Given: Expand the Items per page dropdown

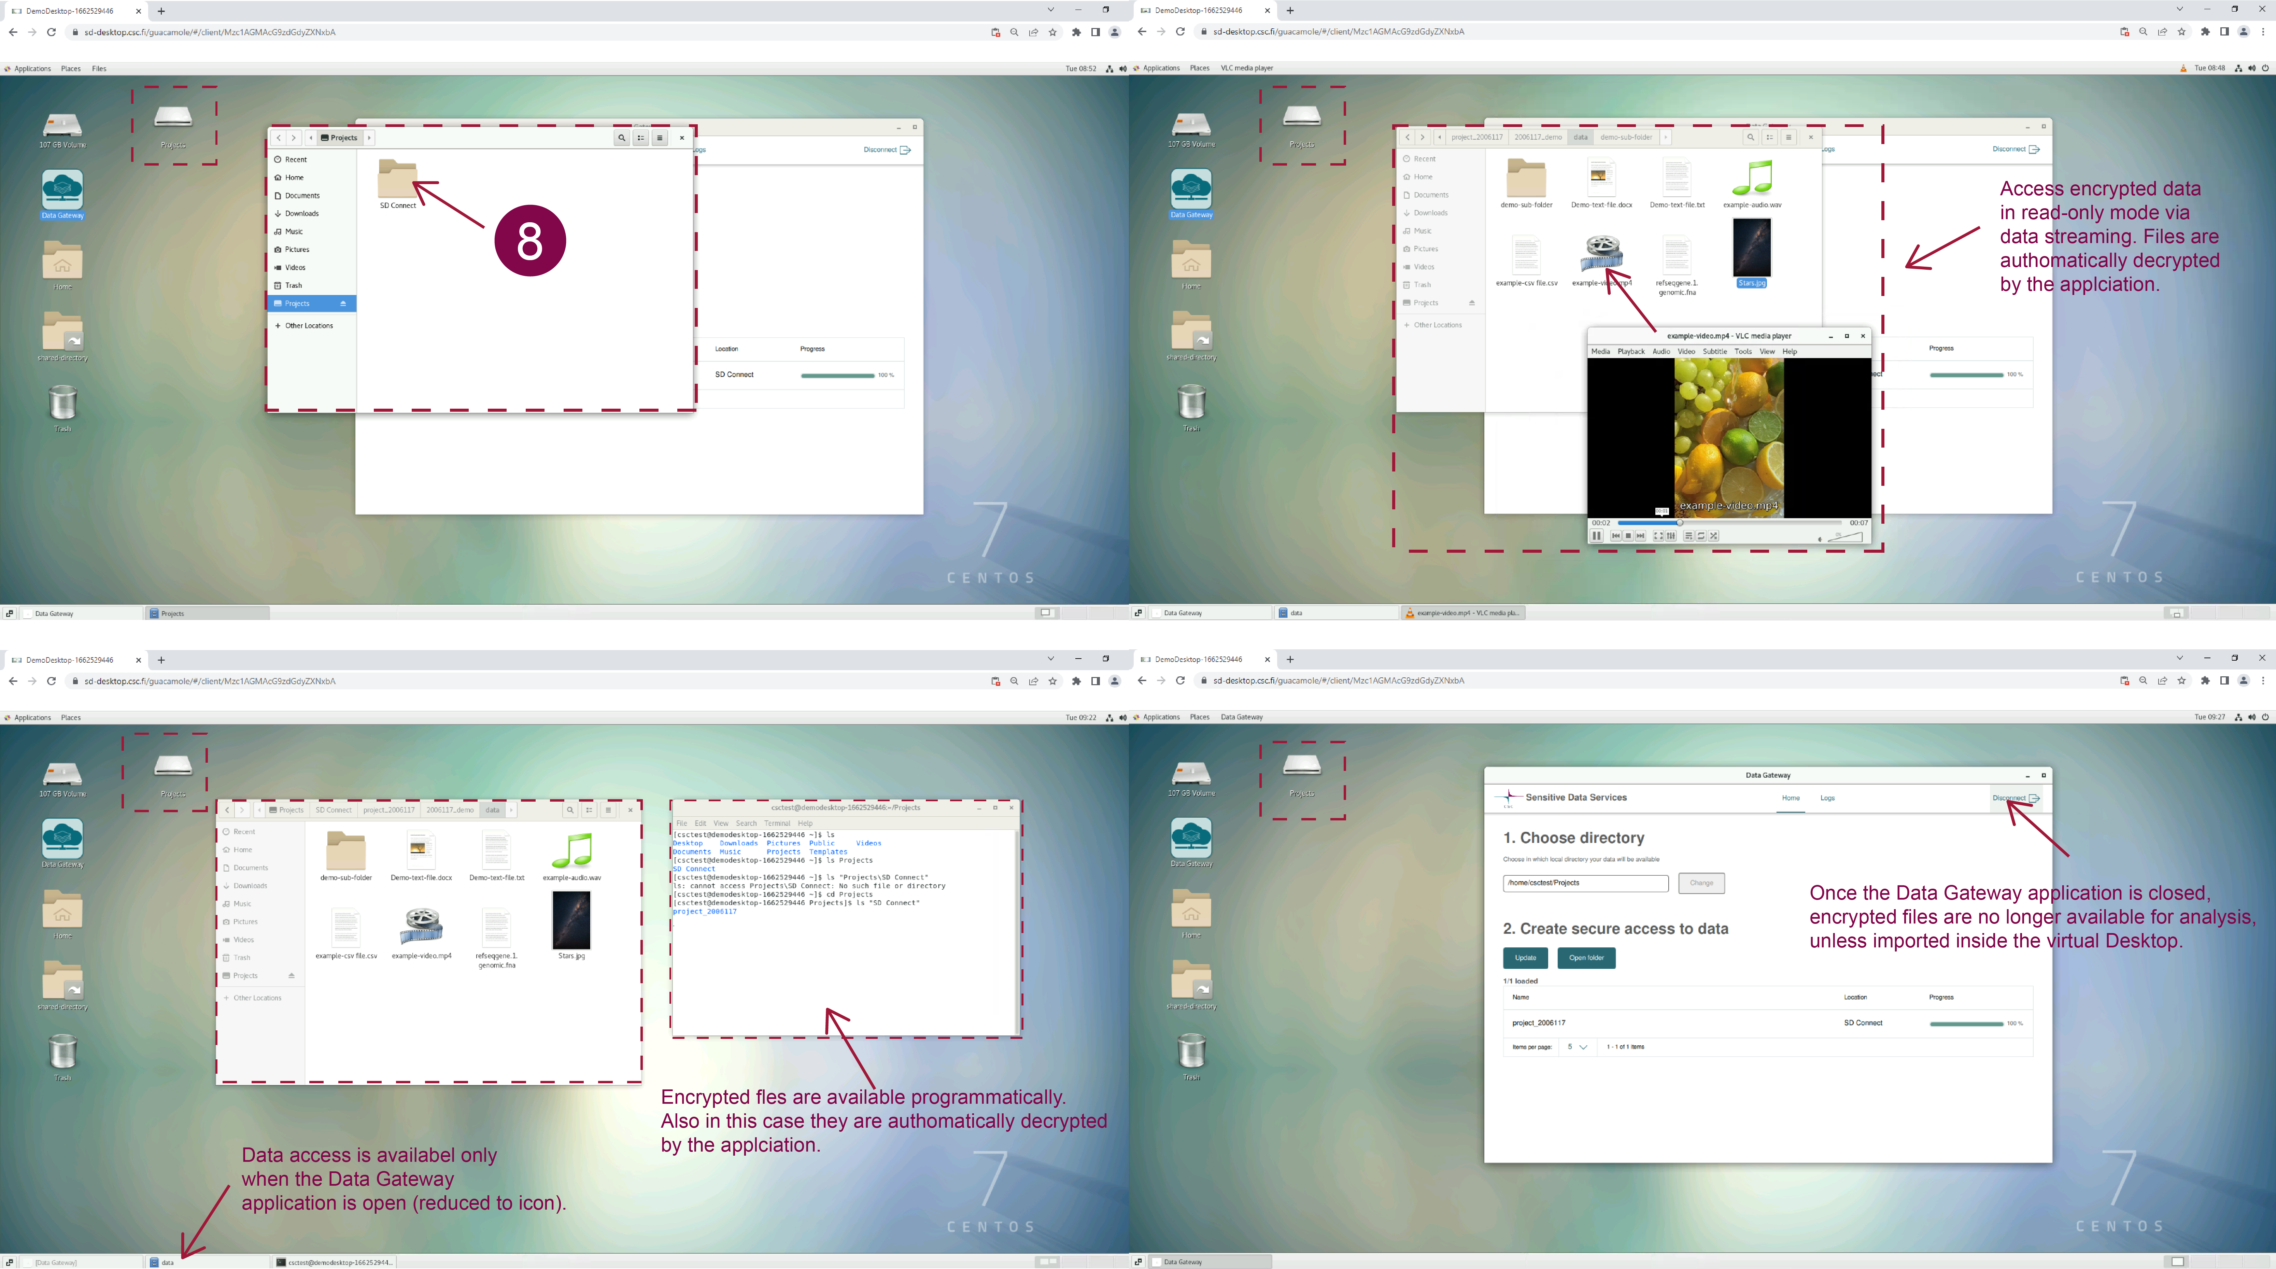Looking at the screenshot, I should 1577,1047.
